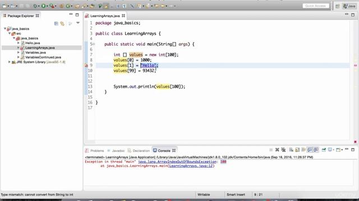Click the Display Selected Console monitor icon
The image size is (359, 201).
point(330,150)
